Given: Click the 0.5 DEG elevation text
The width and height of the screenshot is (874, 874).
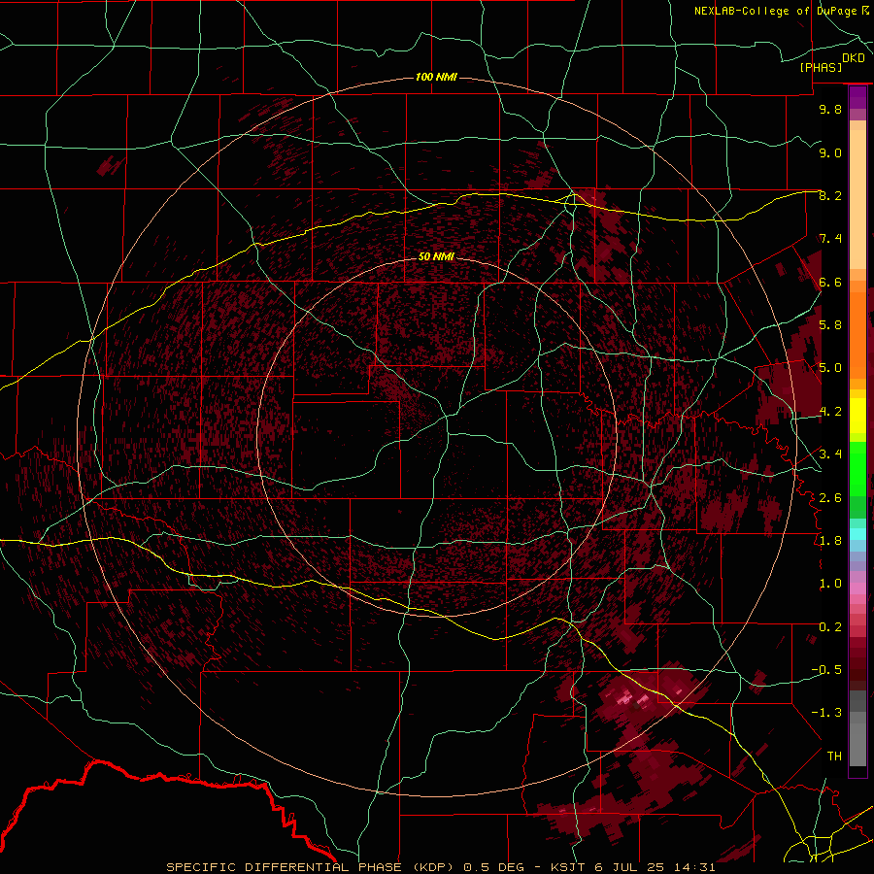Looking at the screenshot, I should pyautogui.click(x=494, y=867).
